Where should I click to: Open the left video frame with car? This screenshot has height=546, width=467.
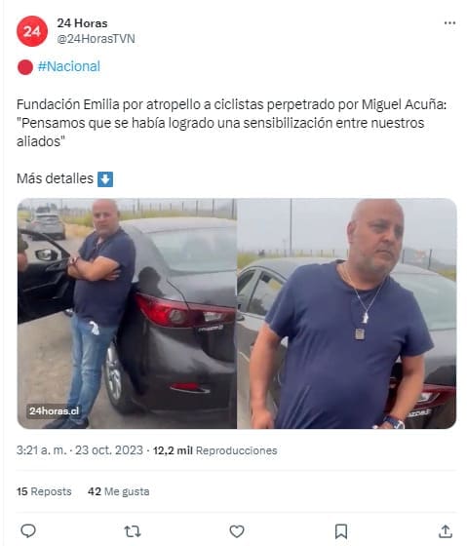127,313
